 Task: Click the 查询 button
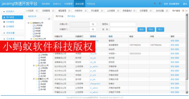141,29
